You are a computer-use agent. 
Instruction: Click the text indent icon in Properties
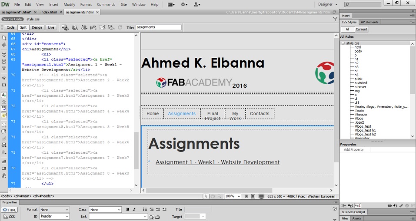pyautogui.click(x=164, y=209)
